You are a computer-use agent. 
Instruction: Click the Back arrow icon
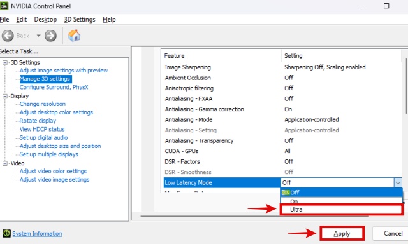8,36
